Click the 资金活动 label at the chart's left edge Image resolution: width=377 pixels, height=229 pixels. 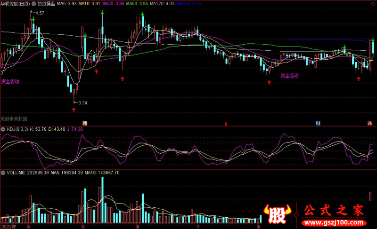pos(10,81)
